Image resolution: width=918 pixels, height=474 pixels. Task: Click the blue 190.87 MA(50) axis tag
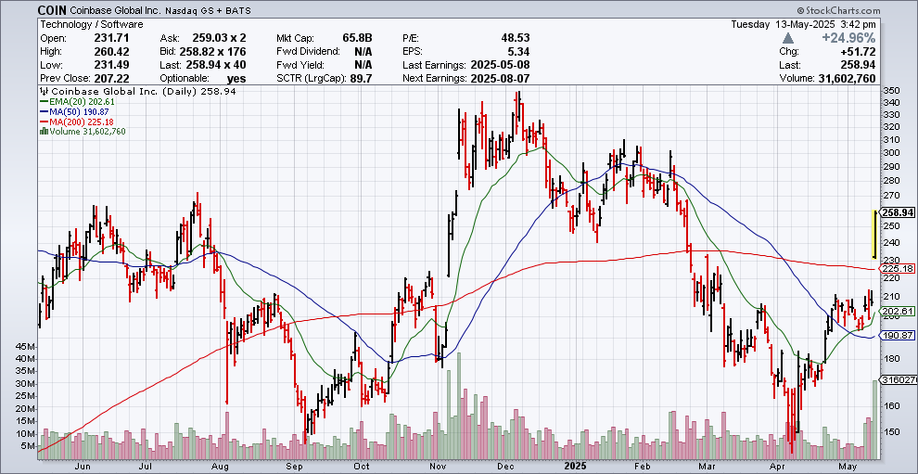[x=899, y=336]
